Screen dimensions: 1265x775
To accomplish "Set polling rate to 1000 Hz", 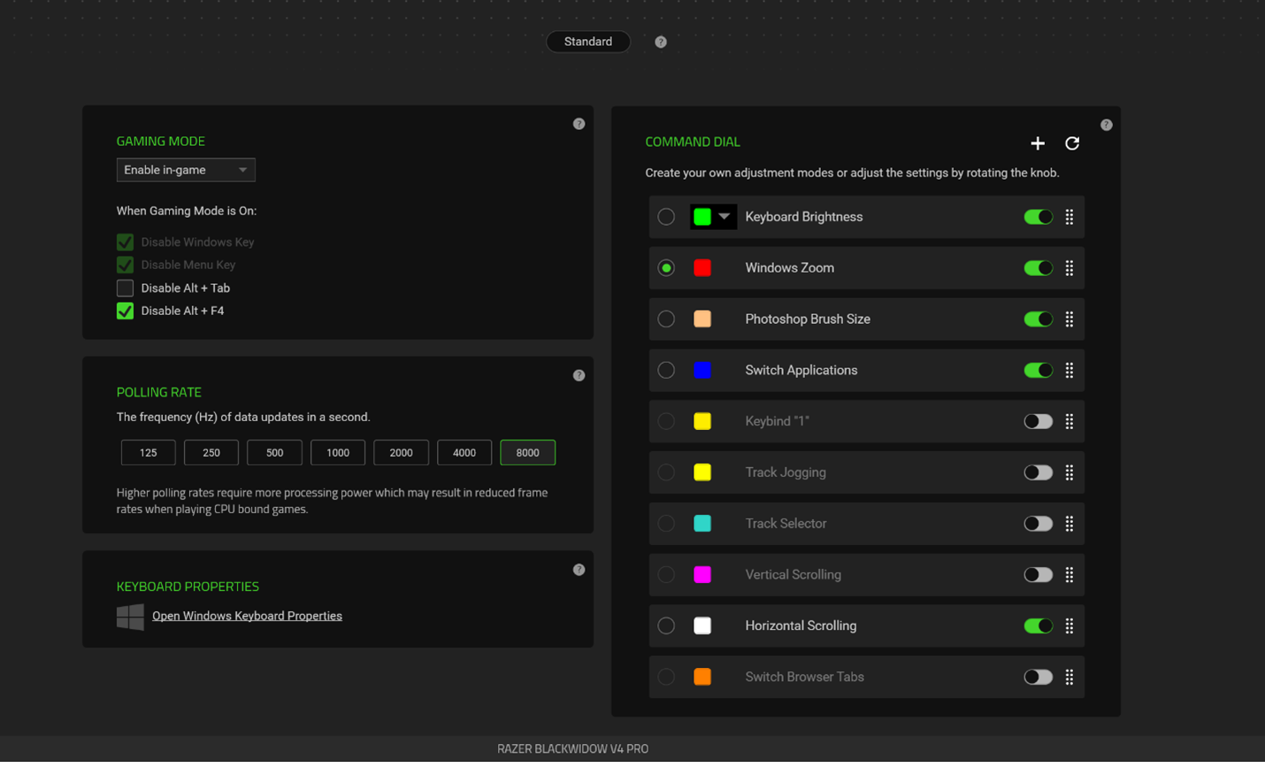I will (x=338, y=453).
